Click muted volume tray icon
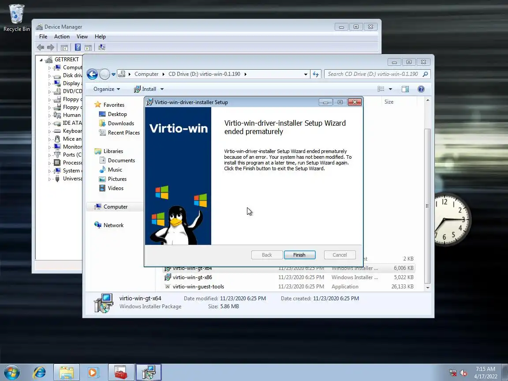The width and height of the screenshot is (508, 381). (463, 373)
